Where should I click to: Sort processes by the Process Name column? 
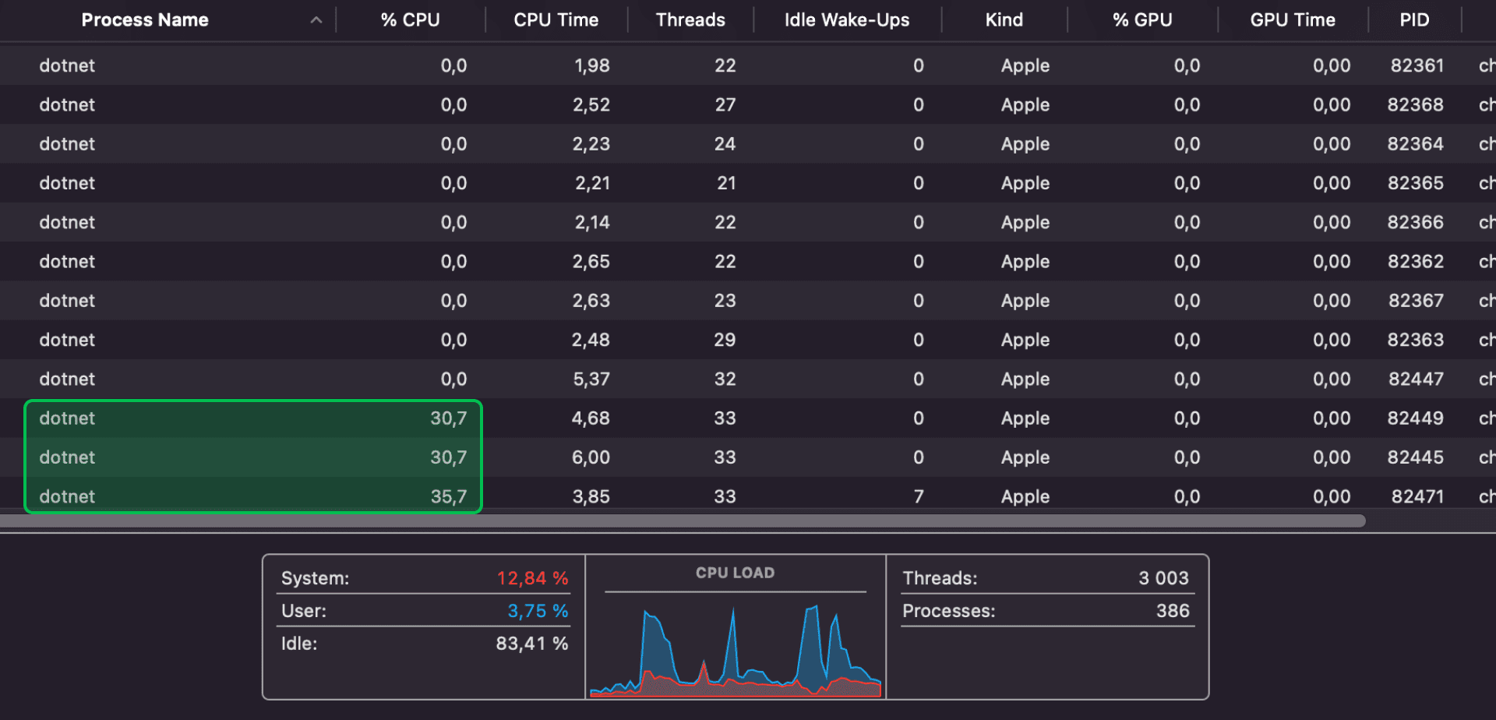145,19
